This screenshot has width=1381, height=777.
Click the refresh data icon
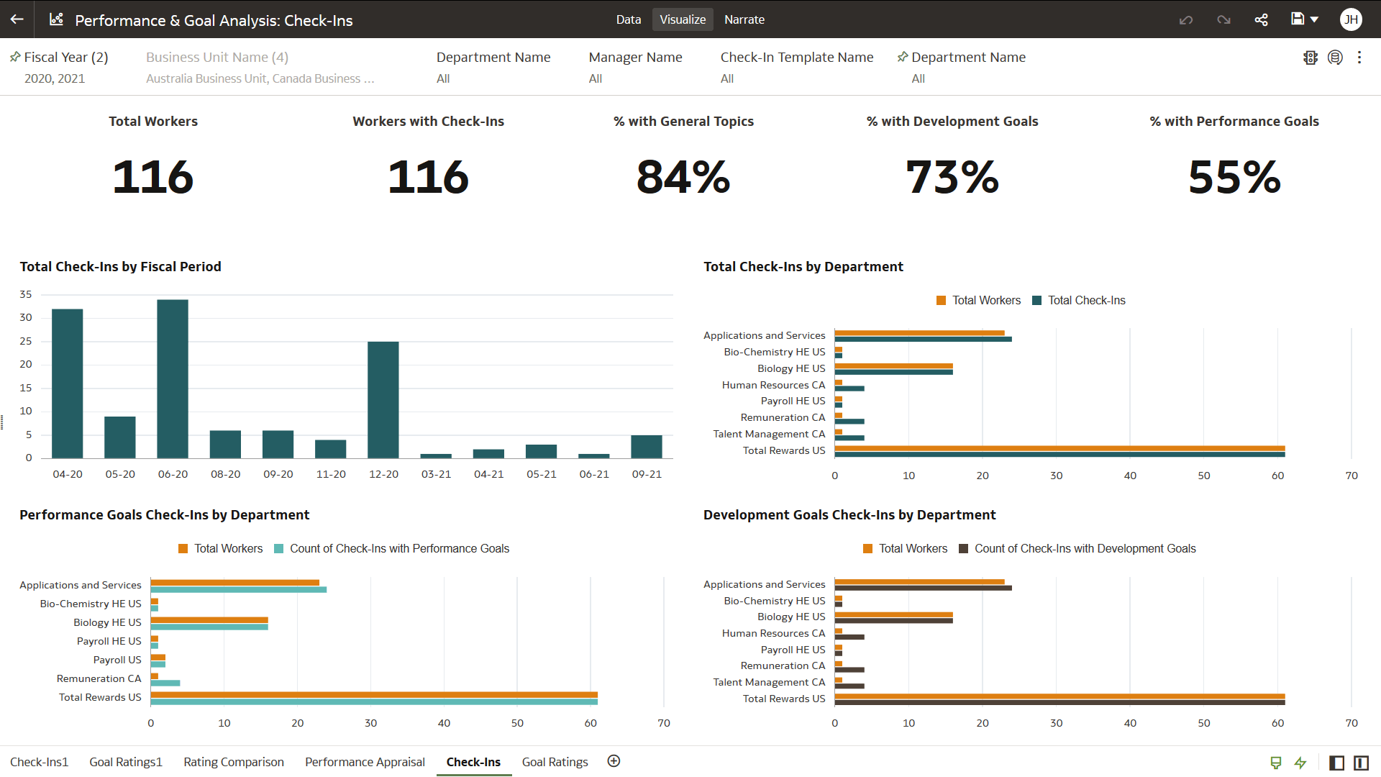(x=1335, y=58)
